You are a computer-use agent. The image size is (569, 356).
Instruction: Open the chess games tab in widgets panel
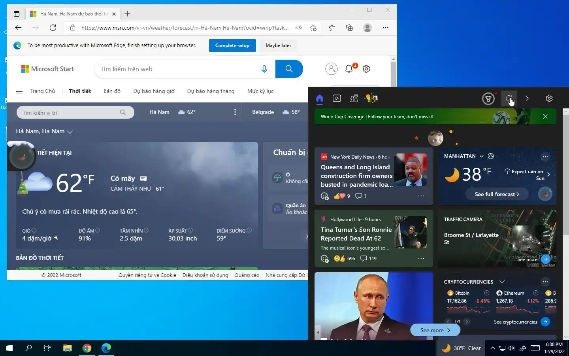coord(354,98)
